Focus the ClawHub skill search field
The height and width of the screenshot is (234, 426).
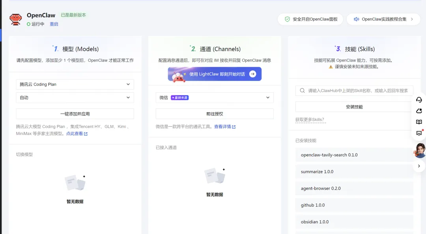click(x=354, y=90)
